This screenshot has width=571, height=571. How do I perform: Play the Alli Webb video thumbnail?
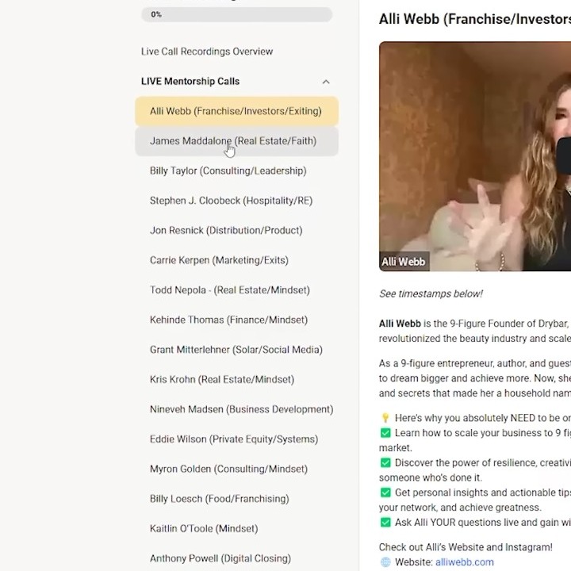point(474,156)
